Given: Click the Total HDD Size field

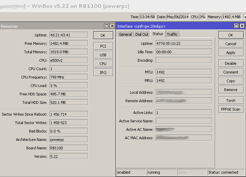Looking at the screenshot, I should [x=69, y=102].
